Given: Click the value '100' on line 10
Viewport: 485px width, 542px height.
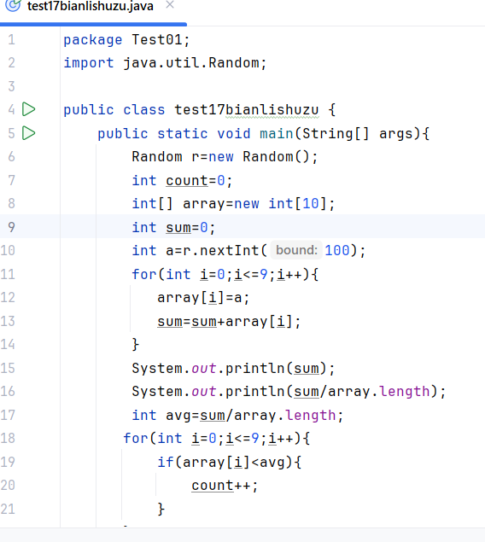Looking at the screenshot, I should click(337, 250).
